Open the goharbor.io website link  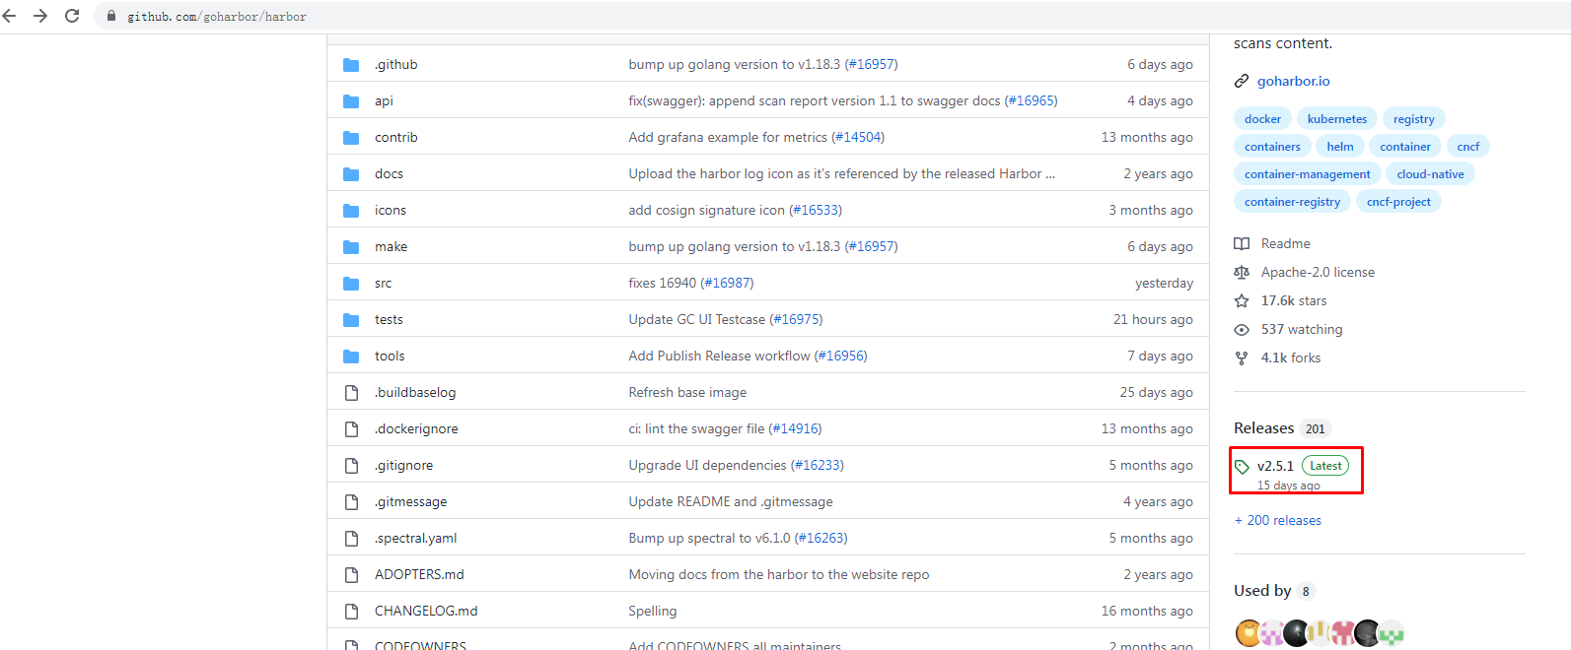(1293, 82)
